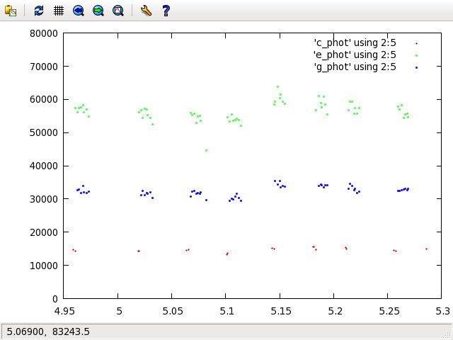Toggle 'g_phot' using 2:5 legend entry
This screenshot has width=453, height=340.
355,67
